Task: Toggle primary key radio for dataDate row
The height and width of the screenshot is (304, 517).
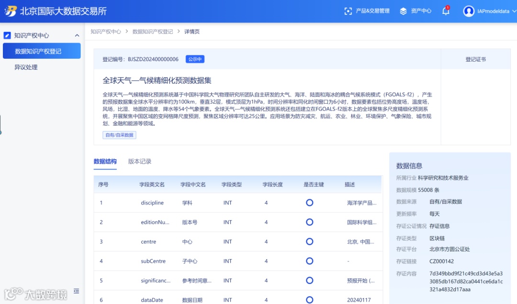Action: tap(309, 300)
